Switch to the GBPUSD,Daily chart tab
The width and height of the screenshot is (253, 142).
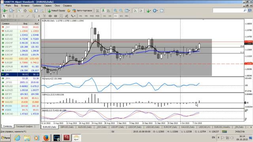pyautogui.click(x=67, y=127)
